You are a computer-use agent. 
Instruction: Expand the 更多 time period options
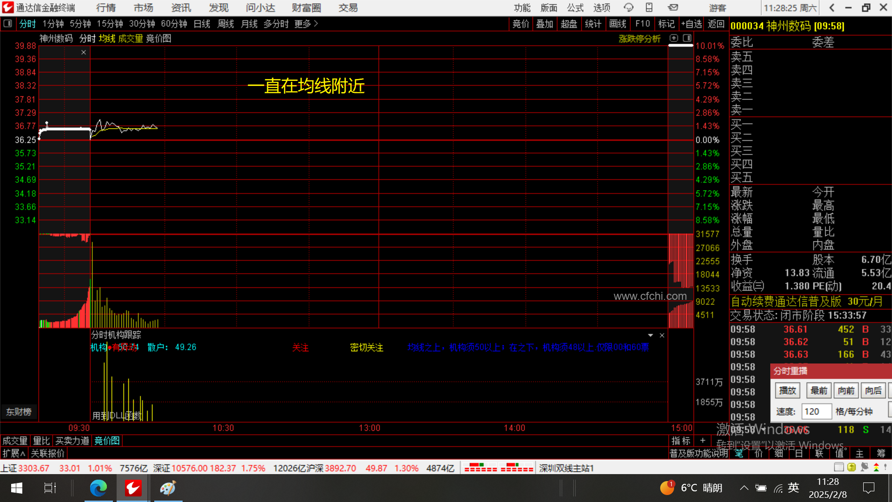(x=306, y=24)
